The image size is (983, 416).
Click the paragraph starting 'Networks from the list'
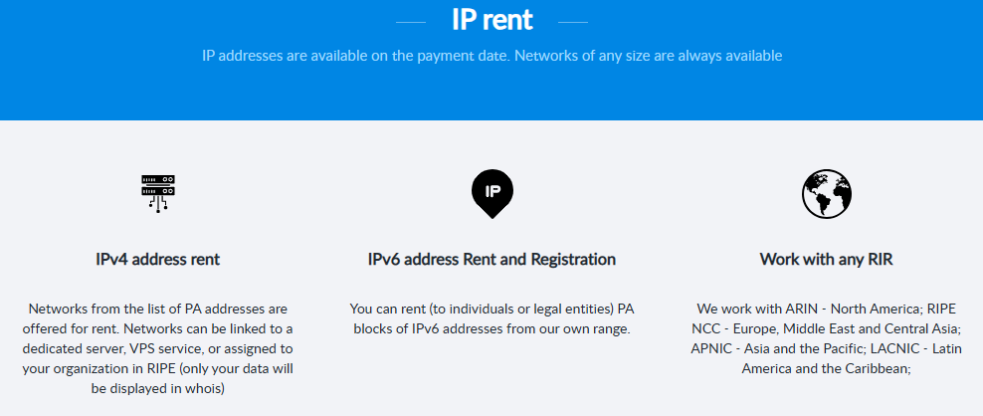[157, 347]
